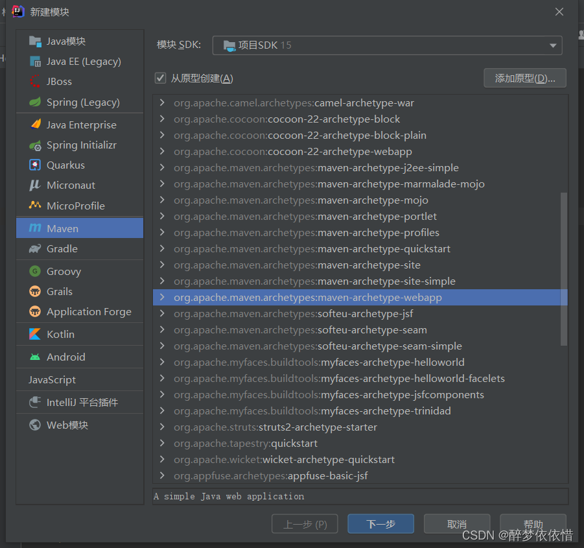
Task: Expand myfaces-archetype-helloworld node
Action: [x=162, y=362]
